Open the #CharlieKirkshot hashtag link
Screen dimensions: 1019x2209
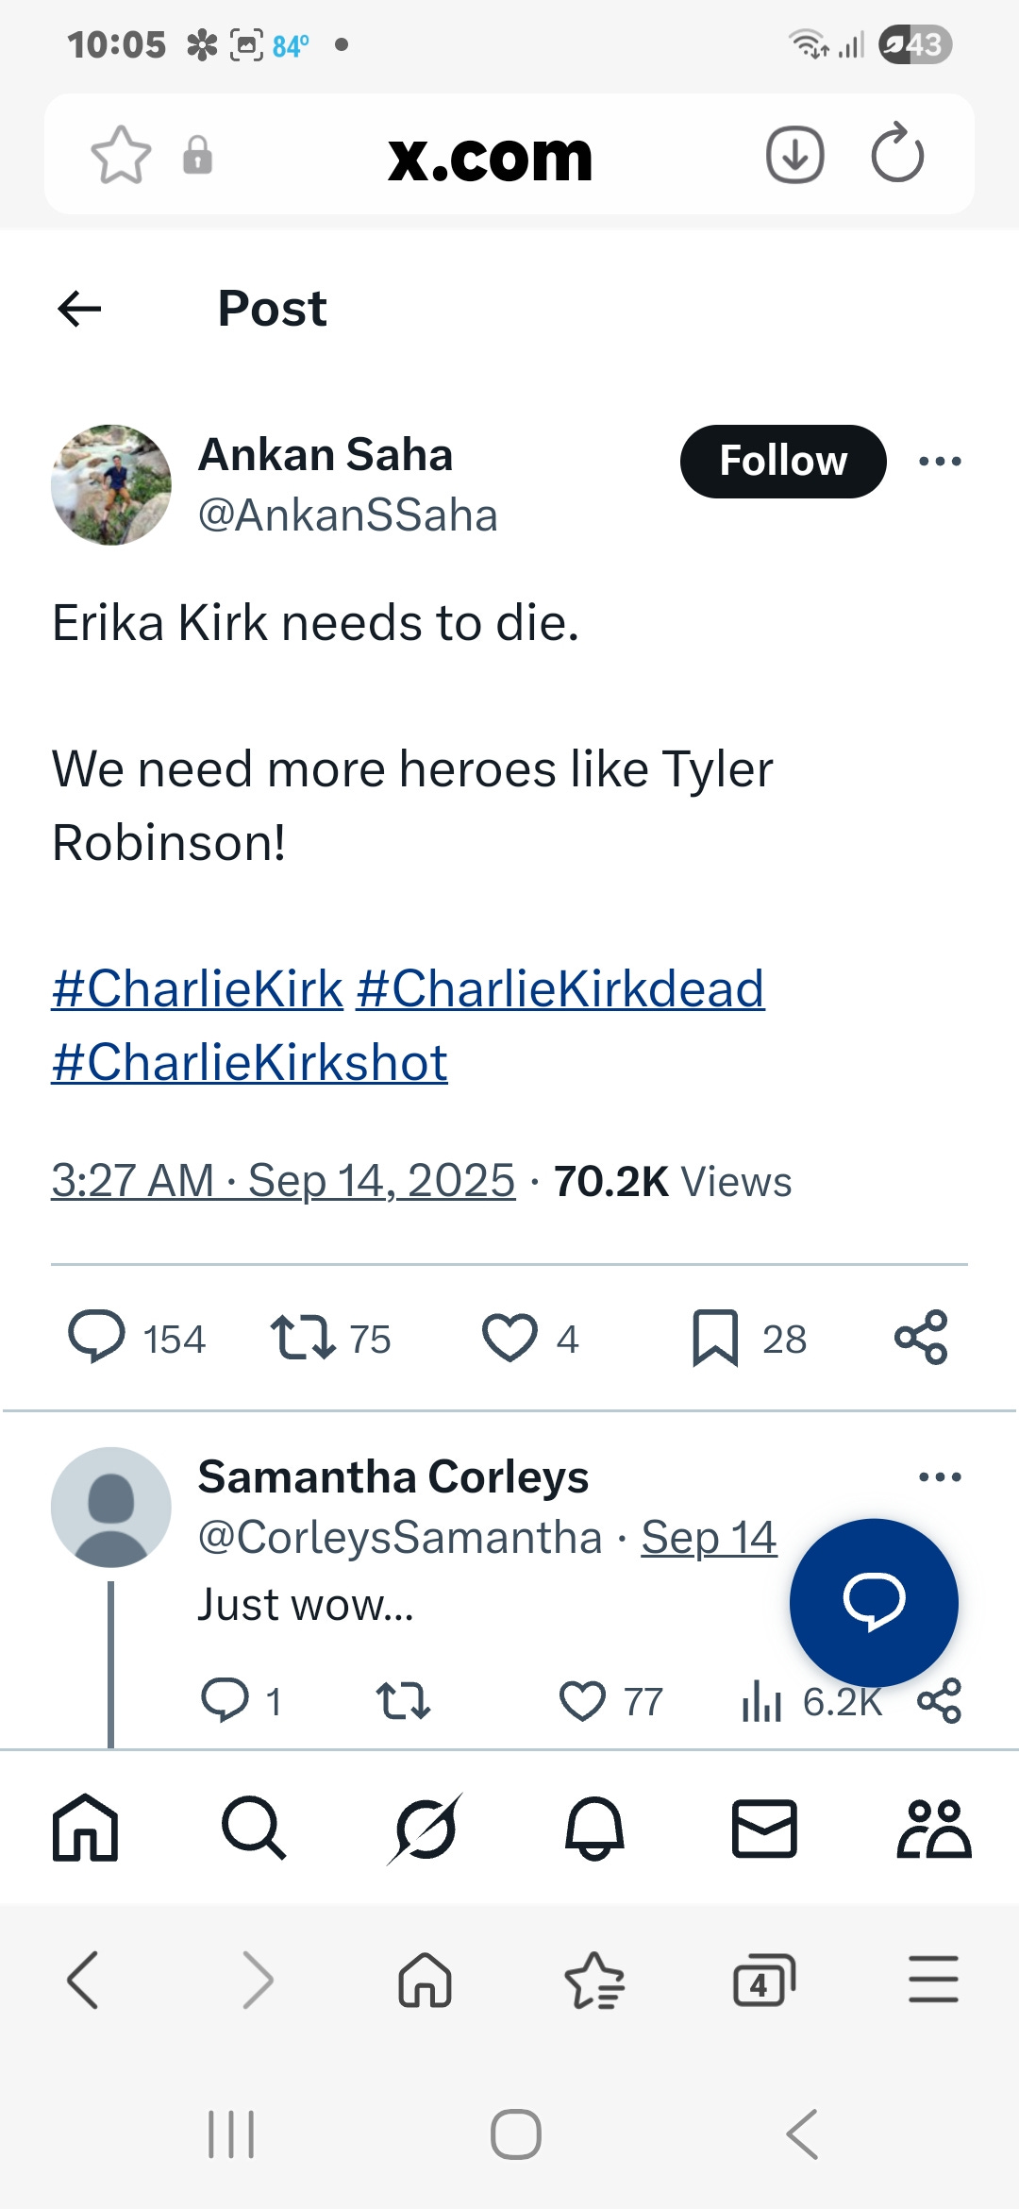click(x=249, y=1063)
